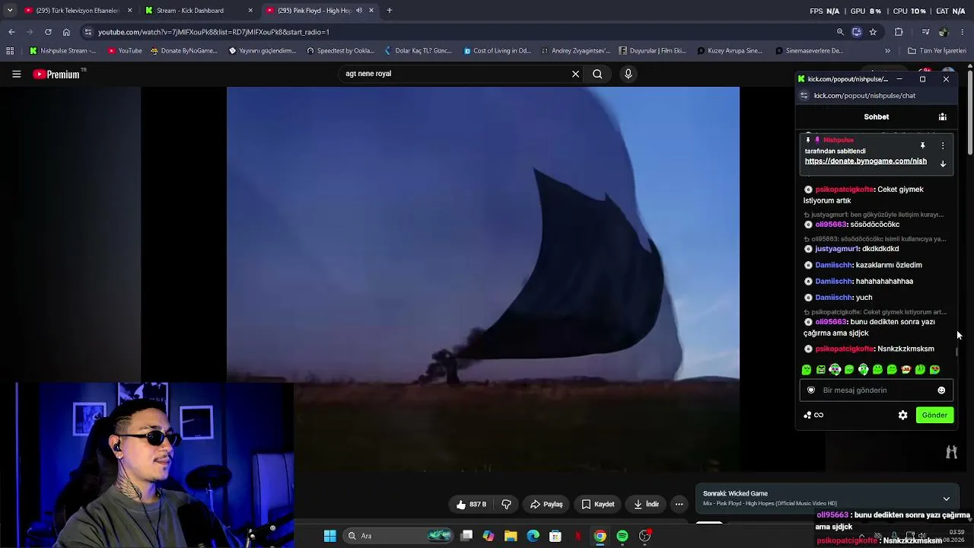Screen dimensions: 974x548
Task: Open the Dolar Kaç TL bookmark
Action: point(418,51)
